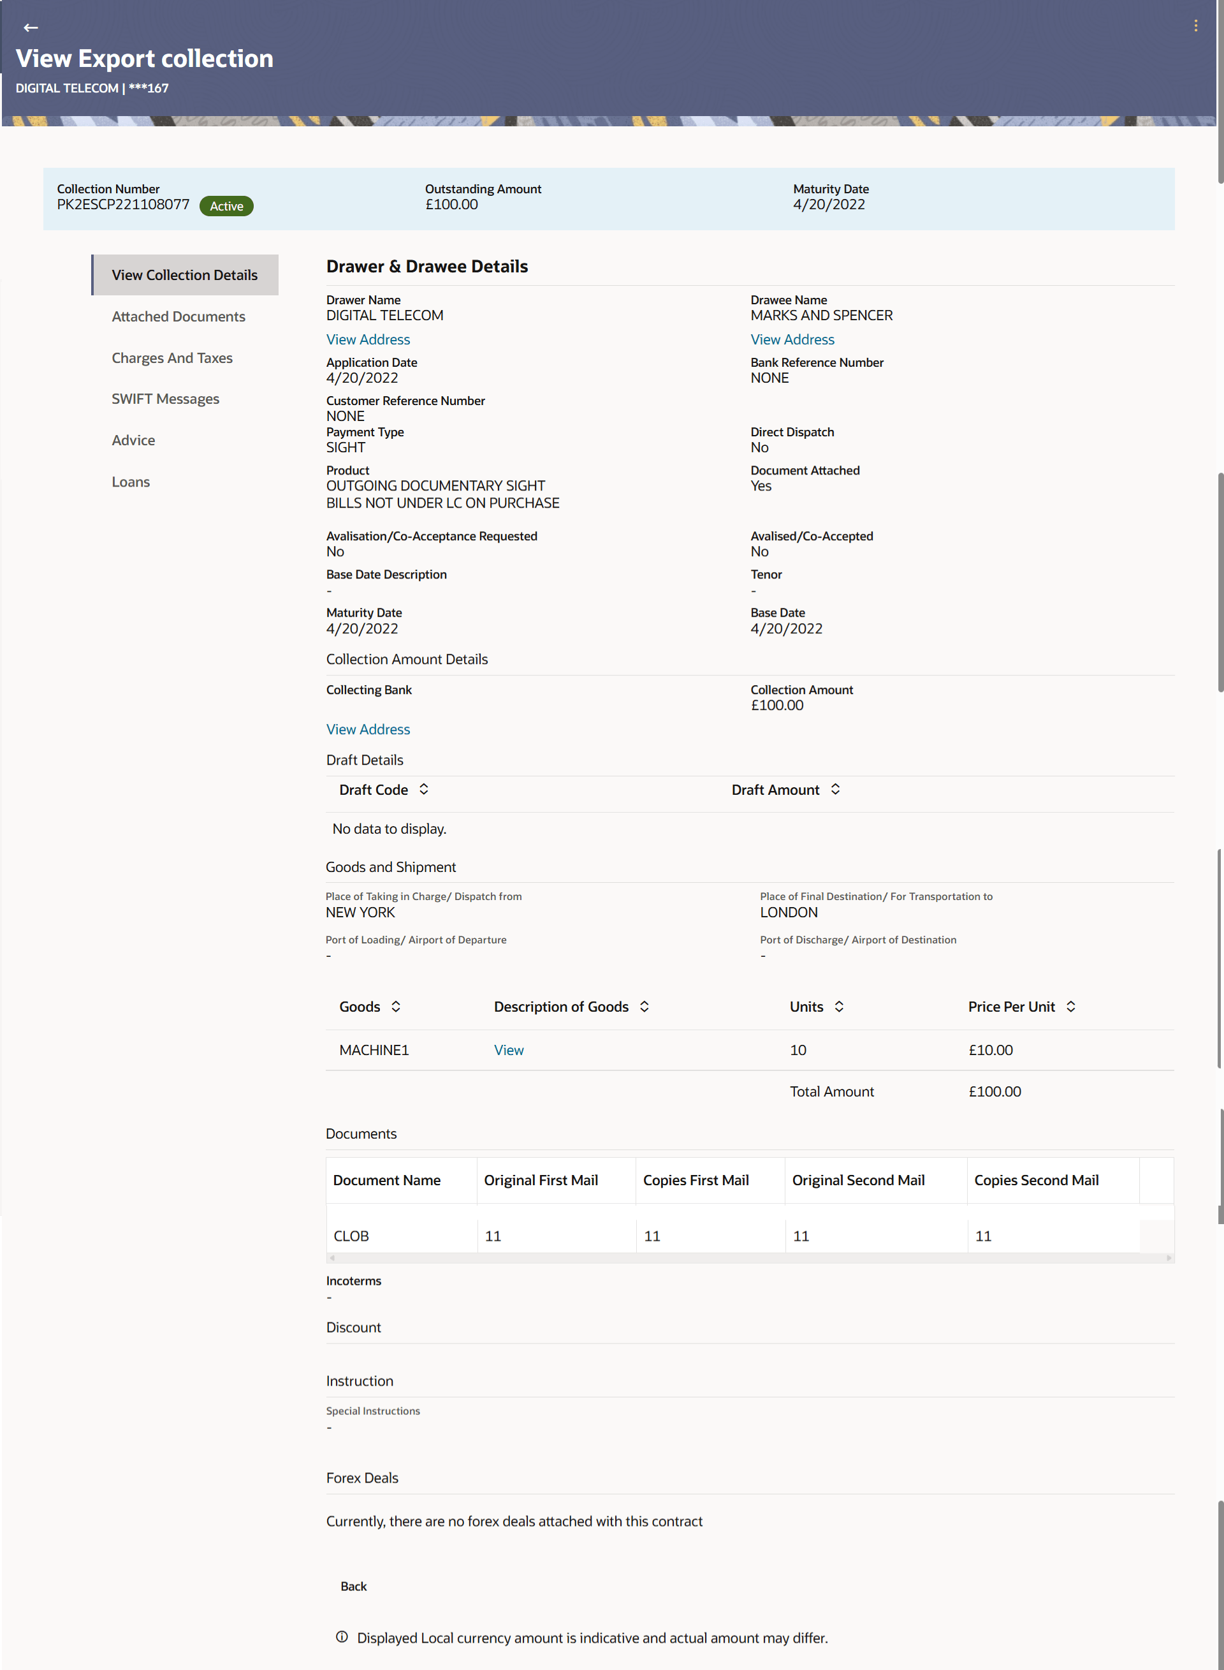Screen dimensions: 1224x1670
Task: Go to the Advice tab
Action: (133, 440)
